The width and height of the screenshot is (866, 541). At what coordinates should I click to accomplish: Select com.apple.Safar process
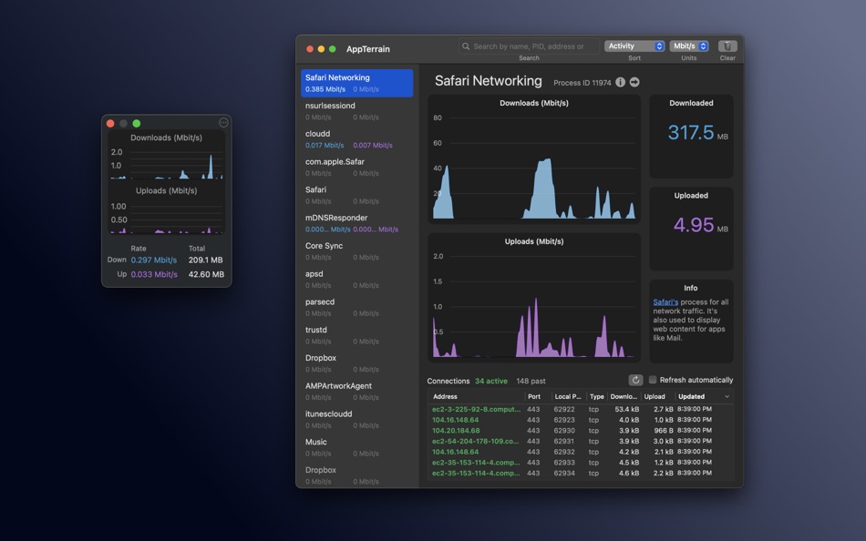356,168
